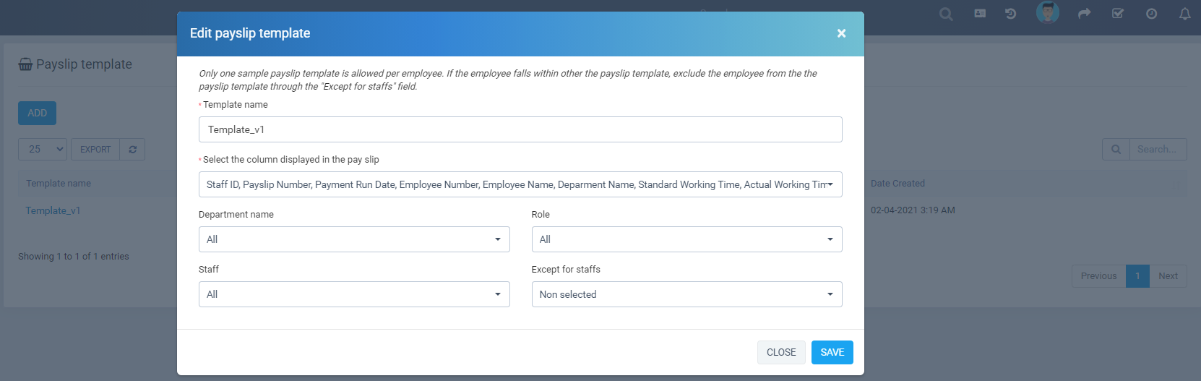Open the user profile avatar

tap(1047, 12)
